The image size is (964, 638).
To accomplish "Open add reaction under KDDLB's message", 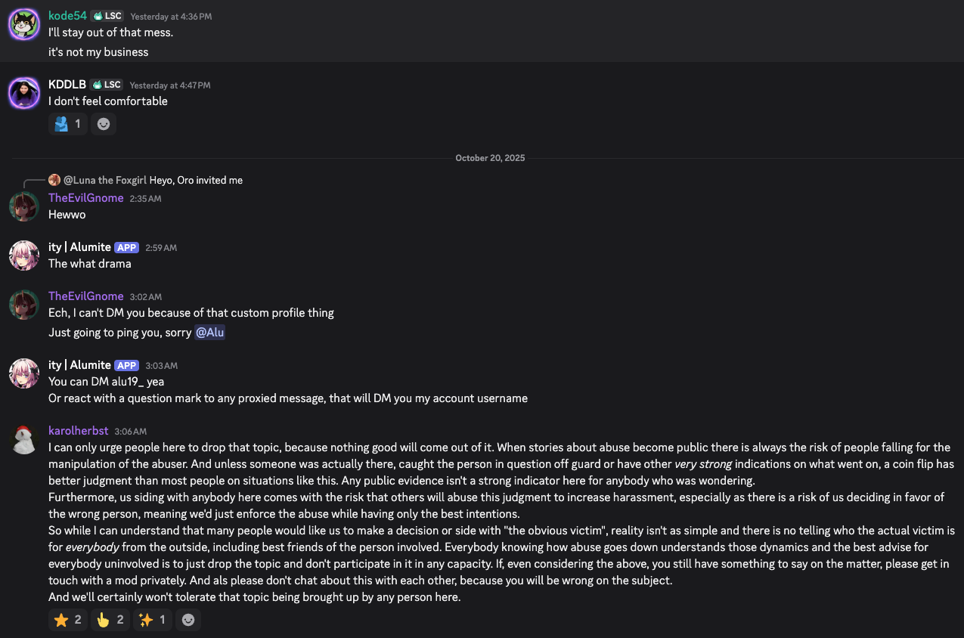I will pyautogui.click(x=104, y=124).
